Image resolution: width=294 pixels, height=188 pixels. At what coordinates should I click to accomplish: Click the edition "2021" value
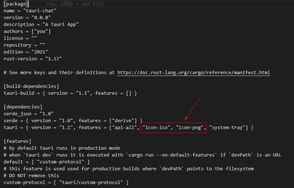[x=40, y=52]
